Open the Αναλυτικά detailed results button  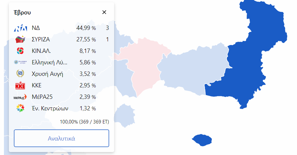[62, 138]
